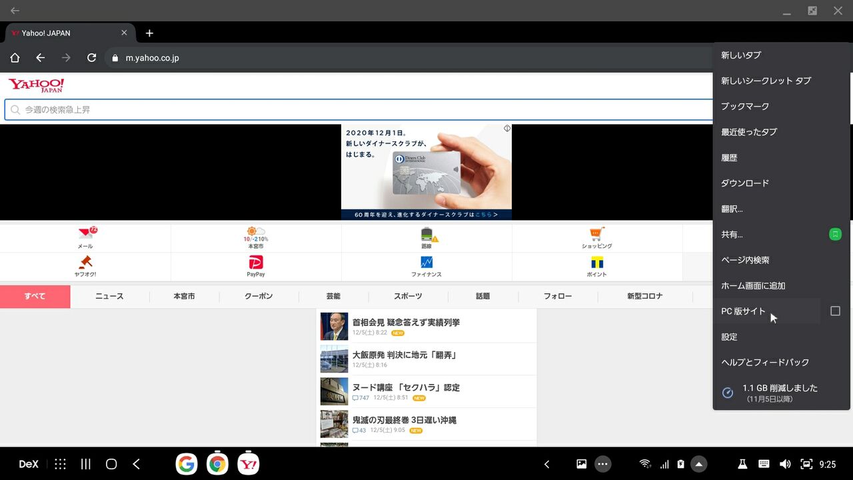Open ヘルプとフィードバック menu item
The width and height of the screenshot is (853, 480).
point(781,363)
